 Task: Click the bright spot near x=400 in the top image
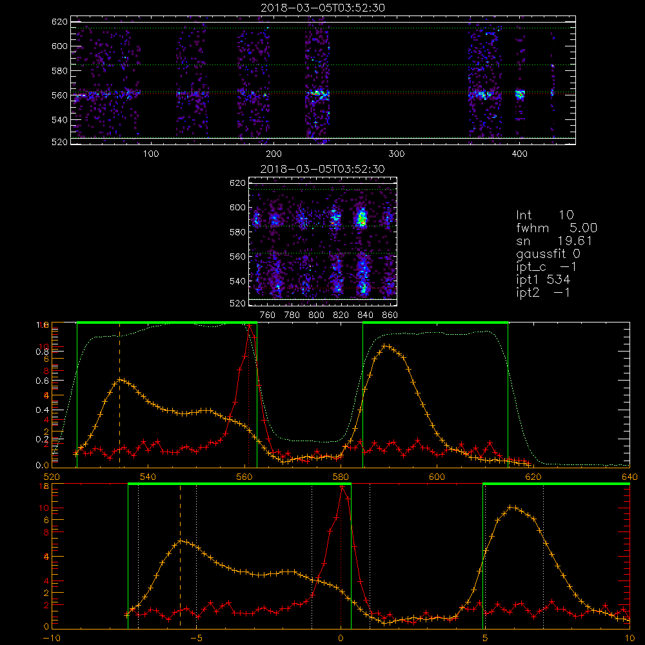coord(521,95)
